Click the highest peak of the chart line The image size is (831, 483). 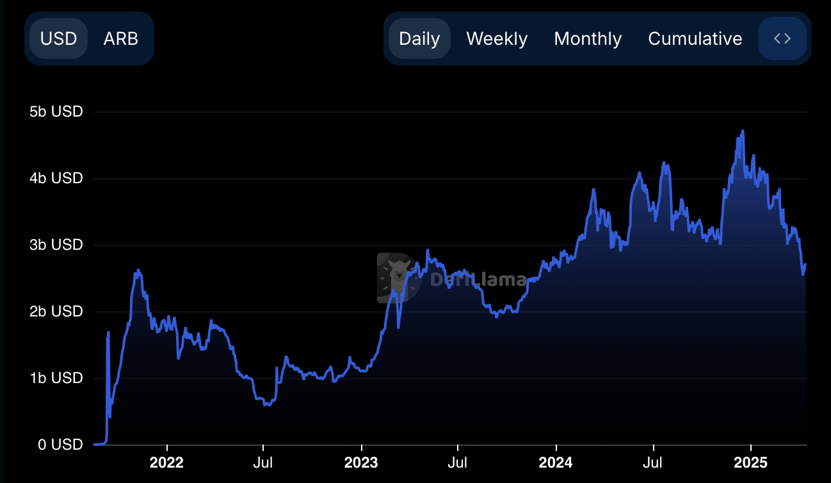point(743,131)
